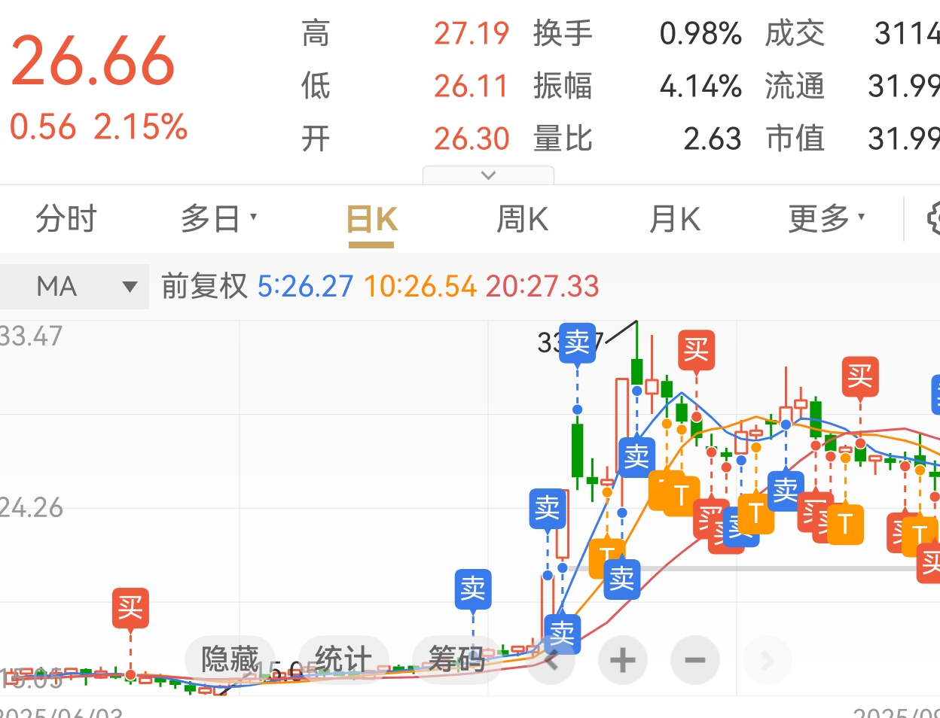Select the blue 卖 marker at the 33.47 peak

pos(578,343)
